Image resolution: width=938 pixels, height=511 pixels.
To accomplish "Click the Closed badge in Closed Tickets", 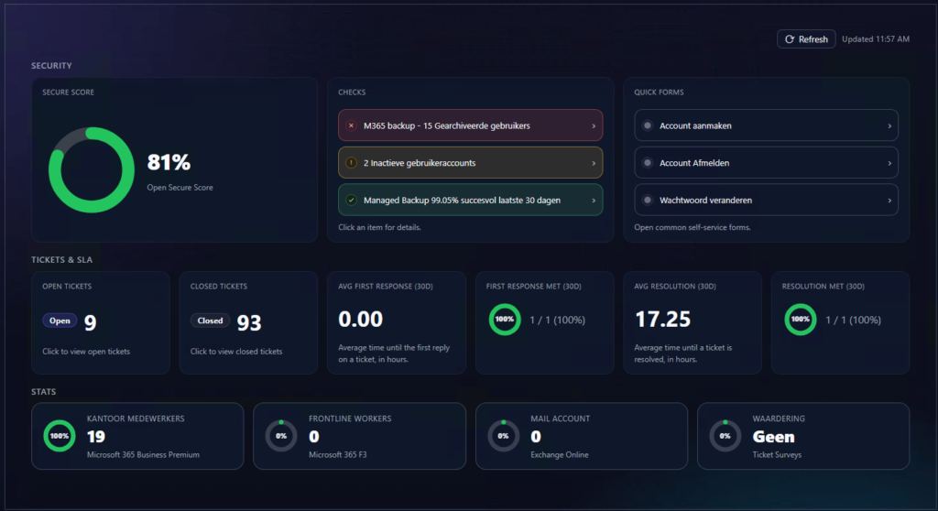I will pyautogui.click(x=210, y=321).
